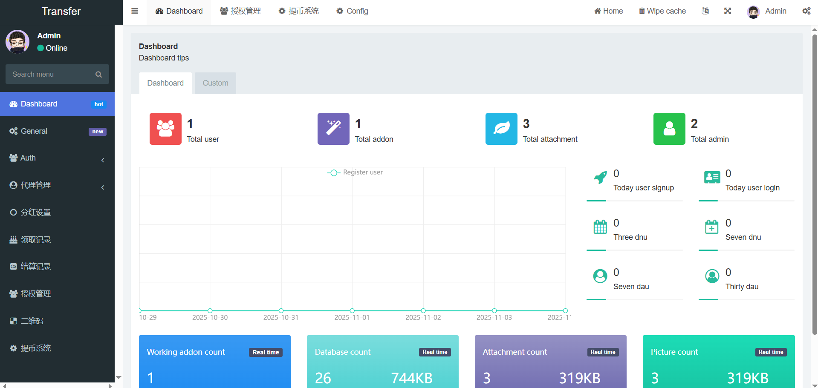
Task: Open the Admin user dropdown in header
Action: 767,11
